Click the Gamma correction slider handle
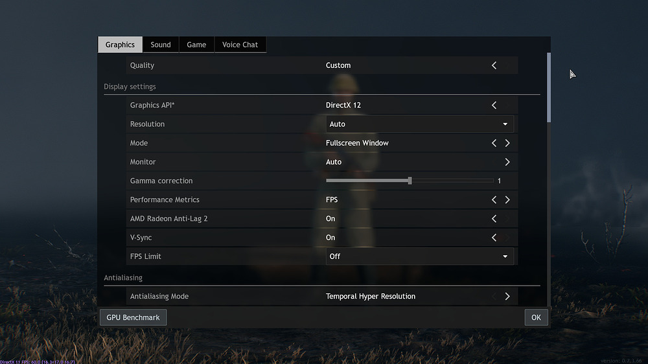 [x=410, y=181]
